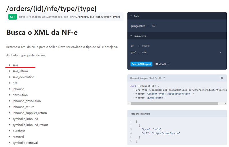Click the "type": "sale" response line
This screenshot has height=147, width=229.
click(152, 129)
